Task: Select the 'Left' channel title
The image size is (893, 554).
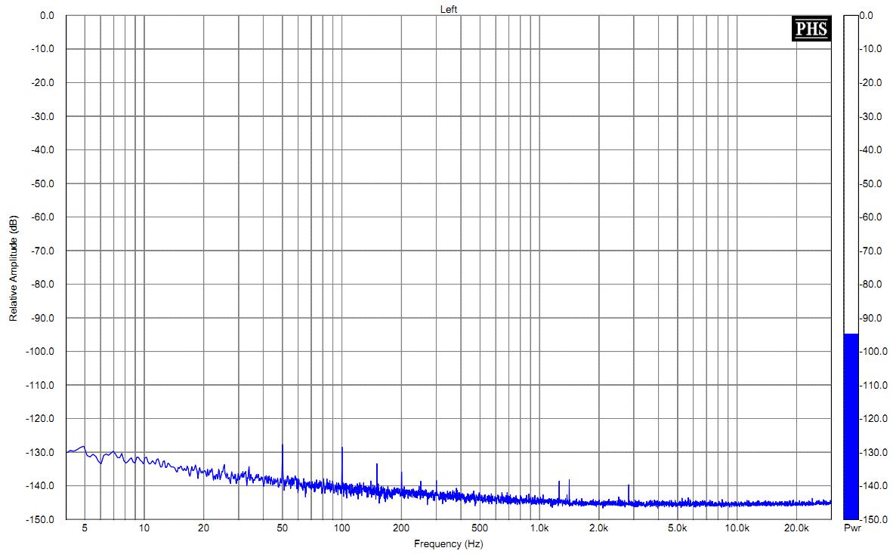Action: (x=448, y=9)
